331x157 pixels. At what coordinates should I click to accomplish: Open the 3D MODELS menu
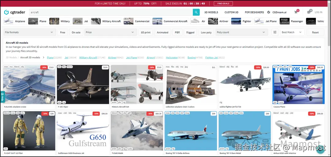[x=211, y=12]
